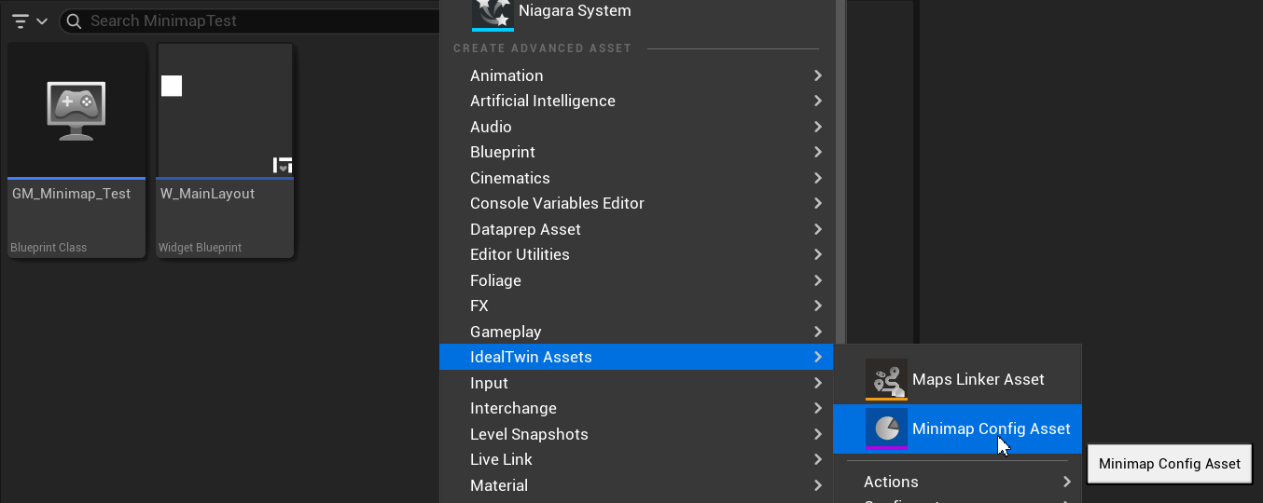The image size is (1263, 503).
Task: Click the asset menu vertical scrollbar
Action: 841,168
